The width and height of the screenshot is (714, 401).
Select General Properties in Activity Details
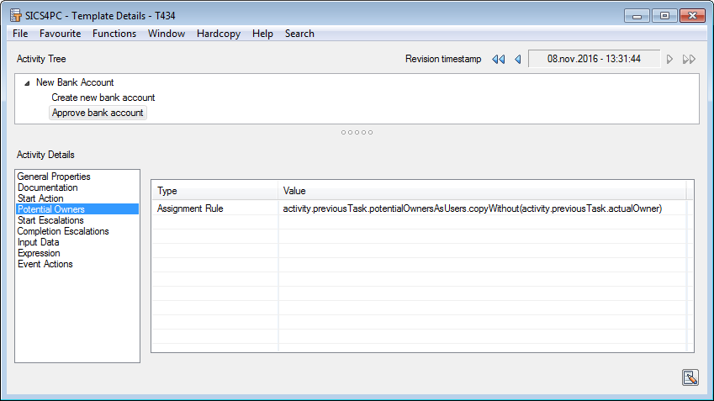pos(54,177)
